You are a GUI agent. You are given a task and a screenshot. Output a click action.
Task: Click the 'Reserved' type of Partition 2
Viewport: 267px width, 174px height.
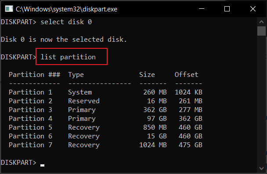(84, 101)
